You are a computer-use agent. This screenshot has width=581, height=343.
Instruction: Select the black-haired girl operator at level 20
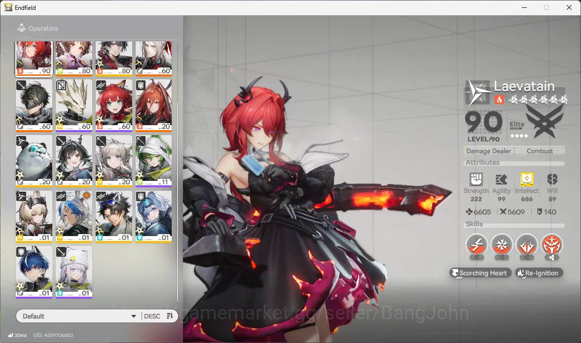(74, 161)
